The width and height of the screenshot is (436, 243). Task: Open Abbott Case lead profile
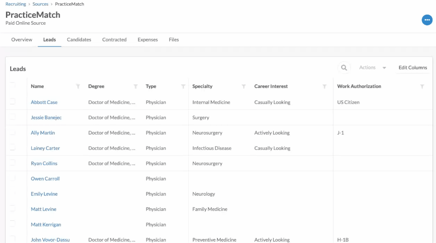point(44,102)
